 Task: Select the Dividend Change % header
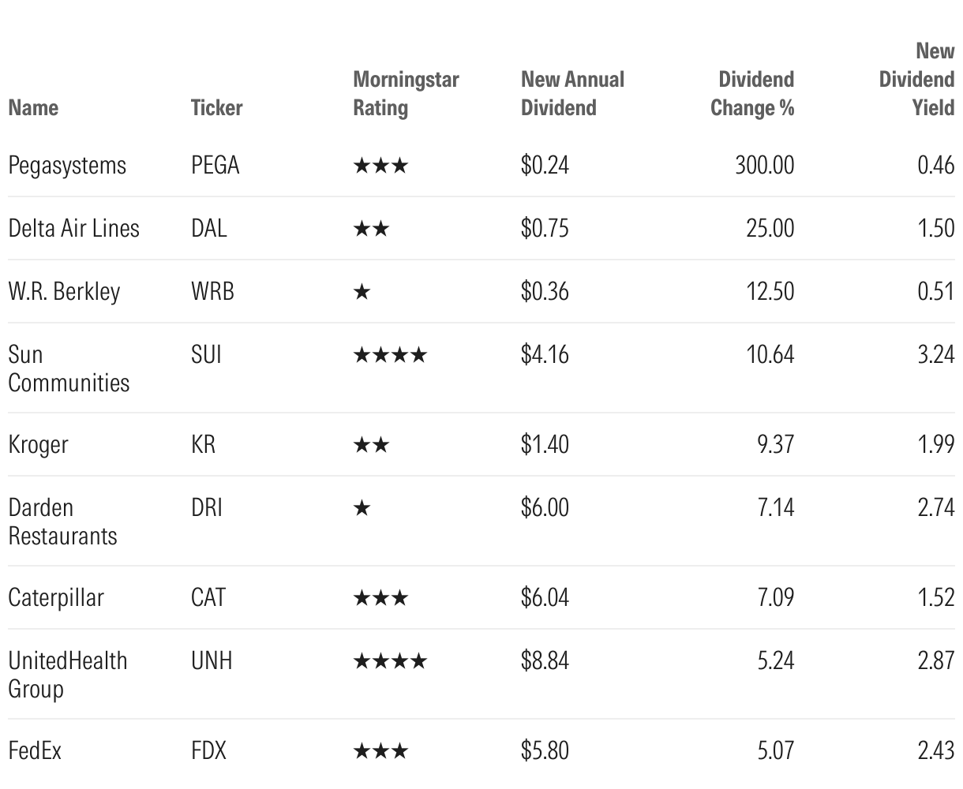tap(752, 94)
